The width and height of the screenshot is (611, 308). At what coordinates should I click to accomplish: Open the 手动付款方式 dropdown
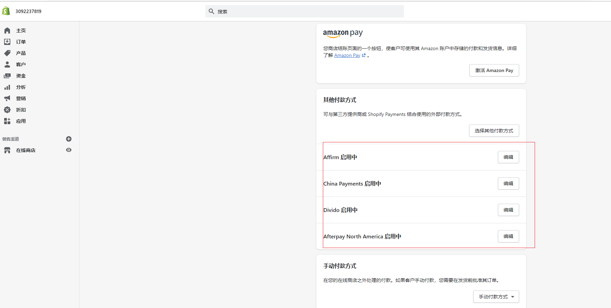(x=496, y=297)
